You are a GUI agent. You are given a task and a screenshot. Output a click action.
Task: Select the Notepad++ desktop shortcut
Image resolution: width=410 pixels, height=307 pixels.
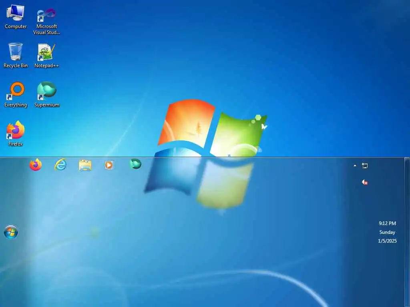tap(46, 56)
